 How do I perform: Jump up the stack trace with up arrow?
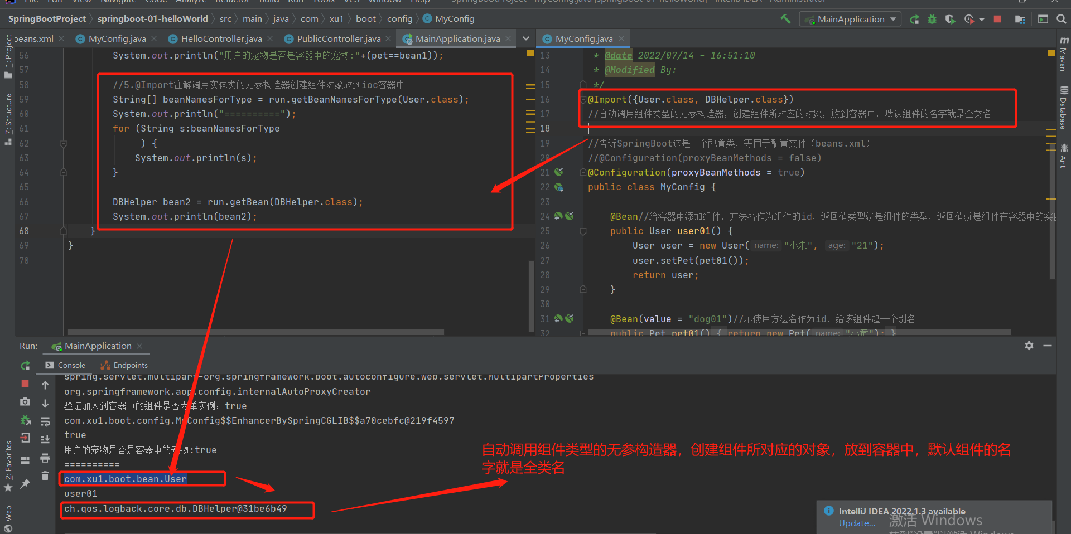pos(45,385)
